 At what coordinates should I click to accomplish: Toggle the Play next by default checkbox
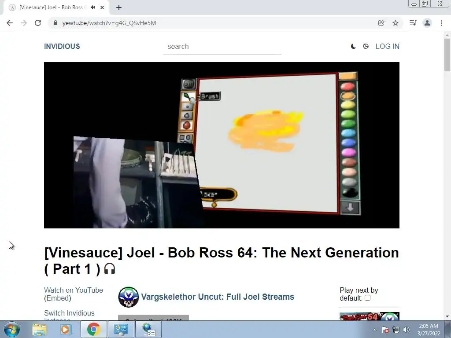tap(368, 298)
